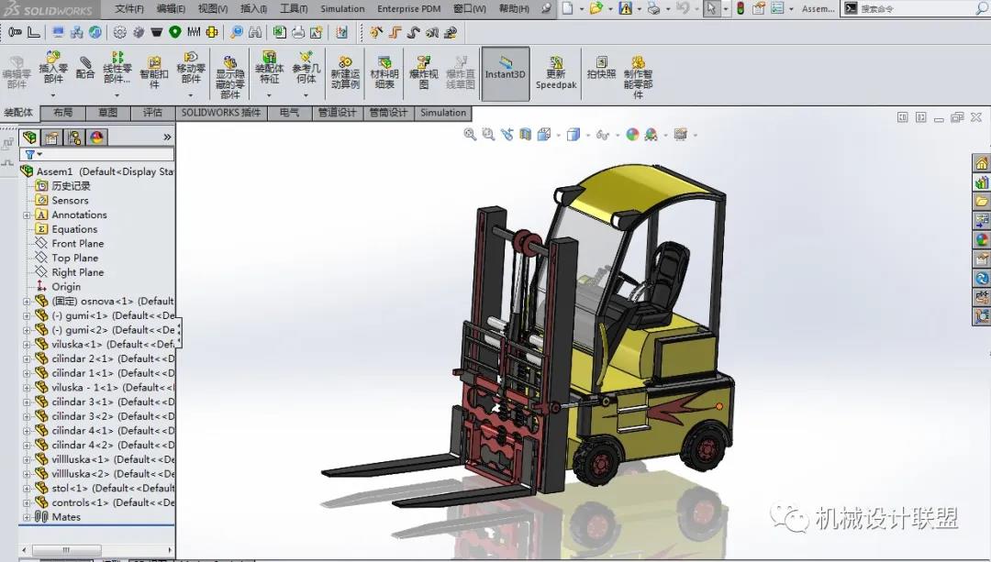
Task: Open Linear Component Pattern tool
Action: point(117,68)
